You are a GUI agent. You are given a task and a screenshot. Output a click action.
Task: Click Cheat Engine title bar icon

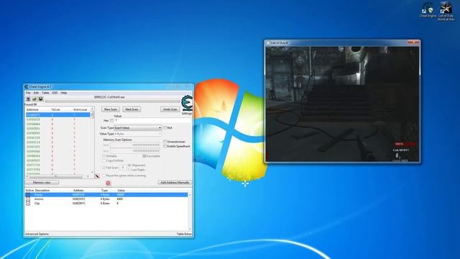(27, 87)
